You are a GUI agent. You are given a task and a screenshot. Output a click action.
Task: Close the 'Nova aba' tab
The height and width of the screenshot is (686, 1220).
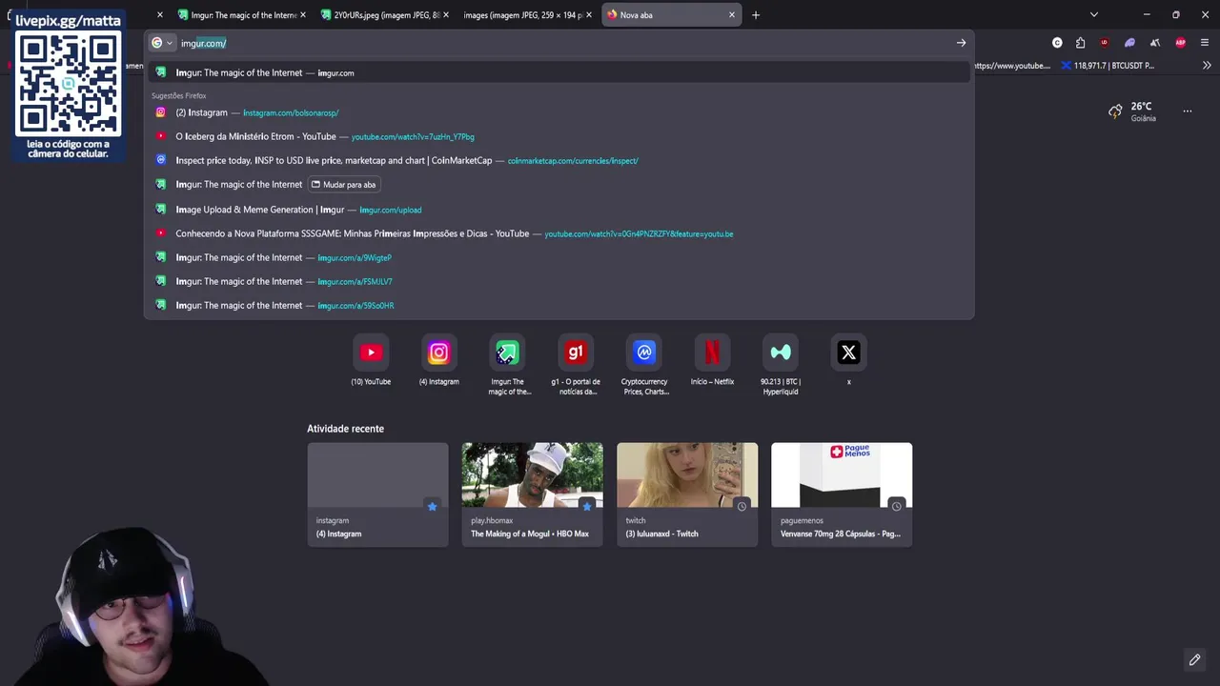click(x=732, y=15)
